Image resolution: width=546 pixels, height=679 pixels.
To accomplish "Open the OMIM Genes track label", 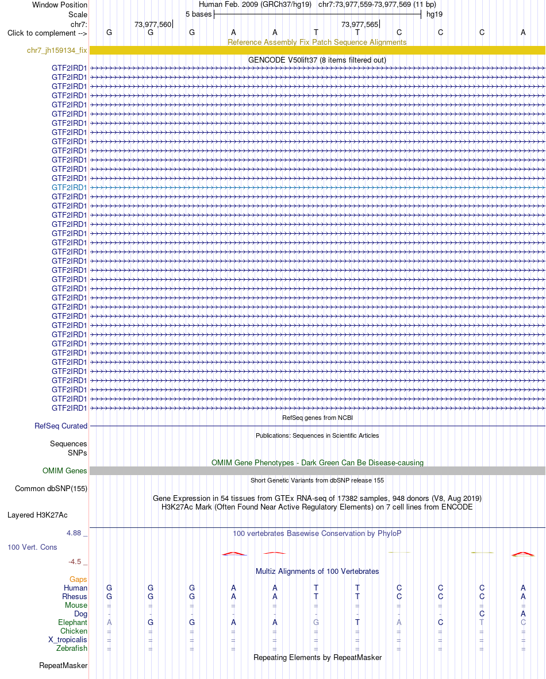I will click(x=64, y=470).
